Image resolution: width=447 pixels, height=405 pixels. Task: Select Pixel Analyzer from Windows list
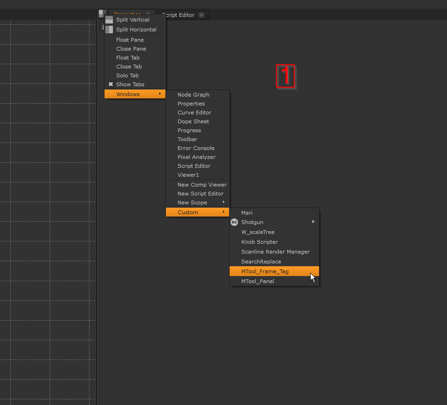click(196, 157)
